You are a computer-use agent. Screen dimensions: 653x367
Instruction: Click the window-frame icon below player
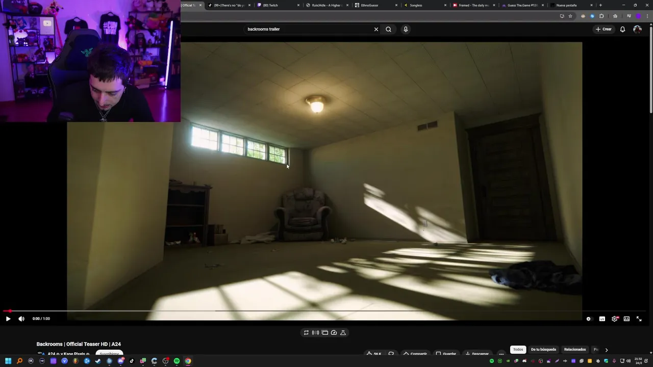[x=324, y=332]
